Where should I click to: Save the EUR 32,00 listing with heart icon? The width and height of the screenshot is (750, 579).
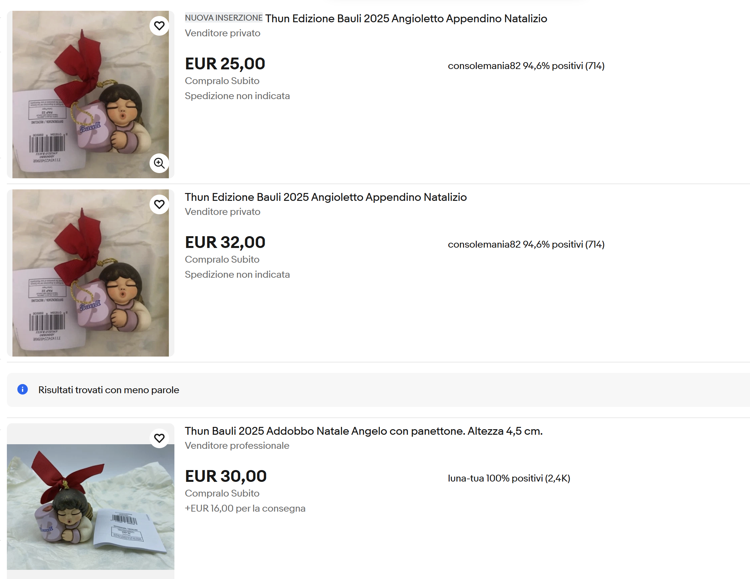pos(159,204)
